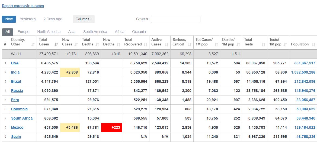Screen dimensions: 317x142
Task: Sort by Deaths/1M pop arrows
Action: tap(238, 45)
